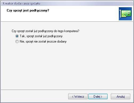The height and width of the screenshot is (103, 134).
Task: Click the left arrow on Wstecz button
Action: pyautogui.click(x=73, y=97)
